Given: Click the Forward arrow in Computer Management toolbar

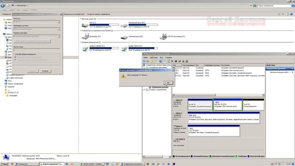Looking at the screenshot, I should (147, 61).
